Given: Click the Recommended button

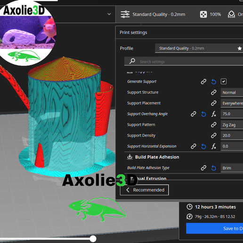Looking at the screenshot, I should (145, 190).
